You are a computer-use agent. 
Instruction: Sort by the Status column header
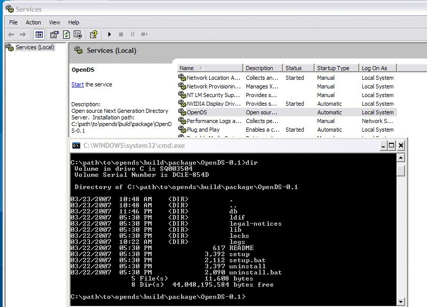point(298,68)
